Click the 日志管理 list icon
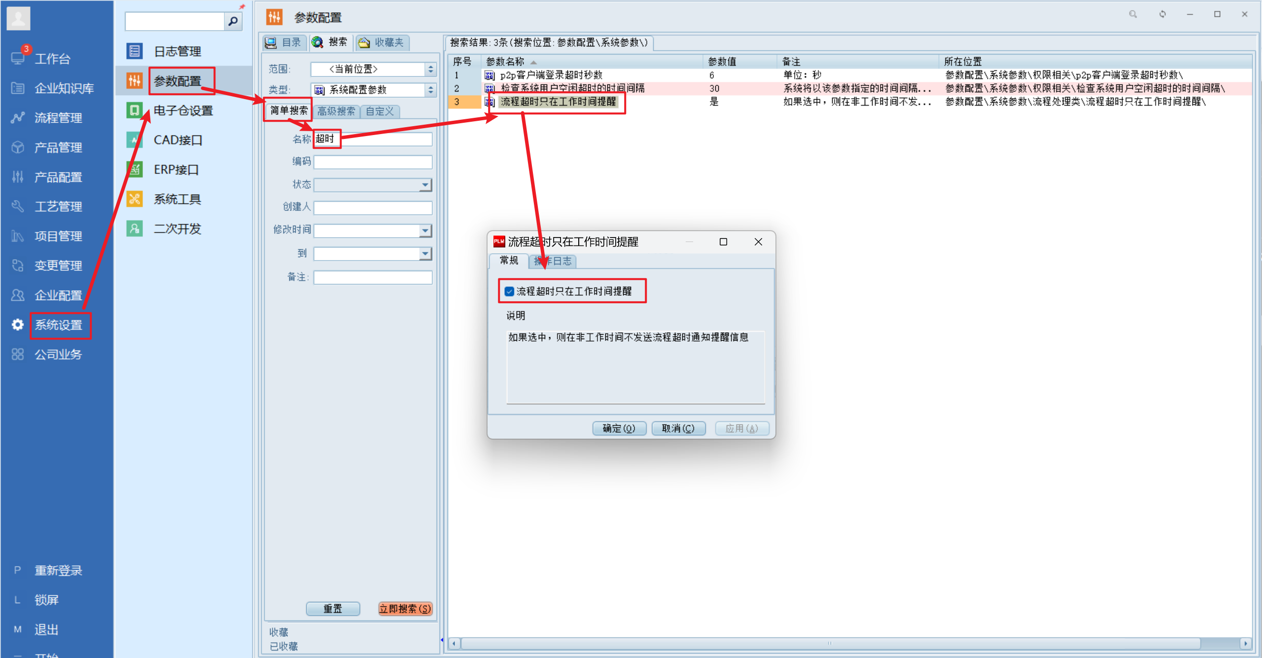The height and width of the screenshot is (658, 1262). click(135, 51)
